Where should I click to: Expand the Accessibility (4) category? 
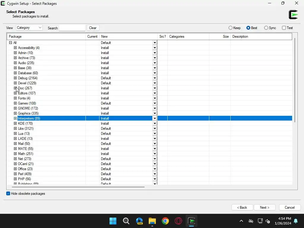click(15, 48)
